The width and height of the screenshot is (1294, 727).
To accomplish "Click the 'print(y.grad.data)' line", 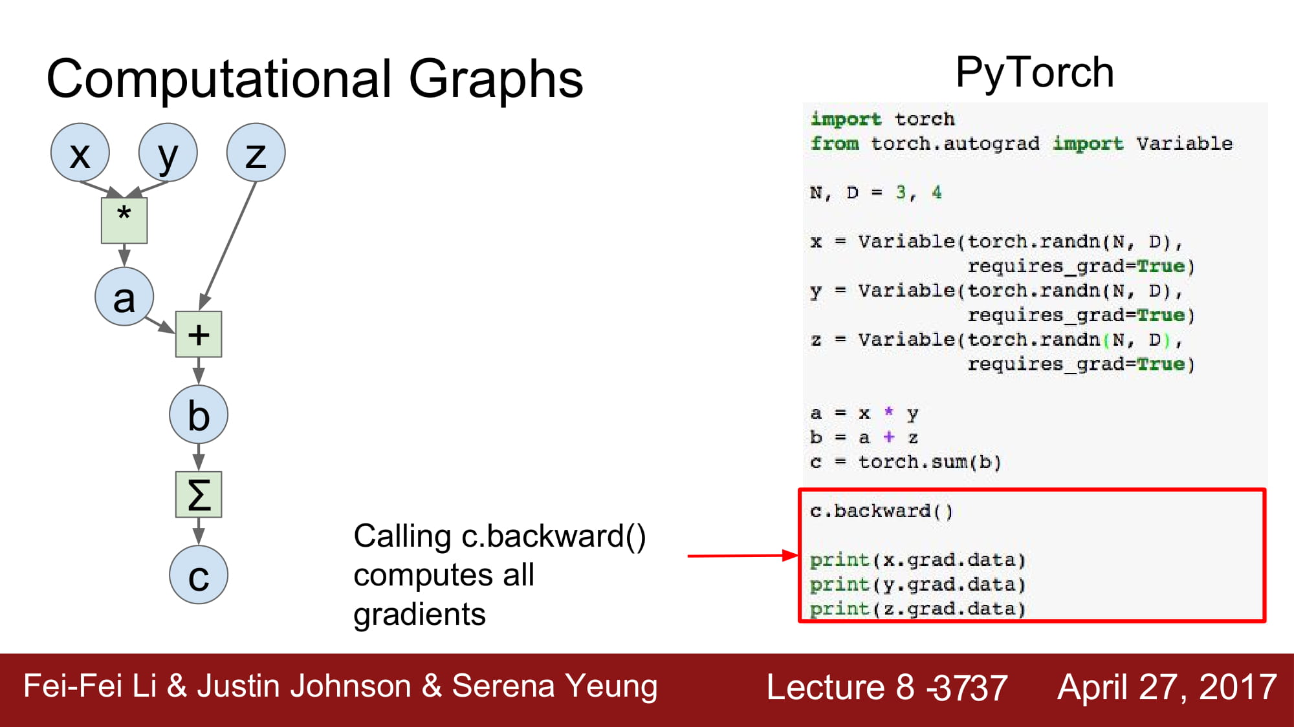I will 918,584.
